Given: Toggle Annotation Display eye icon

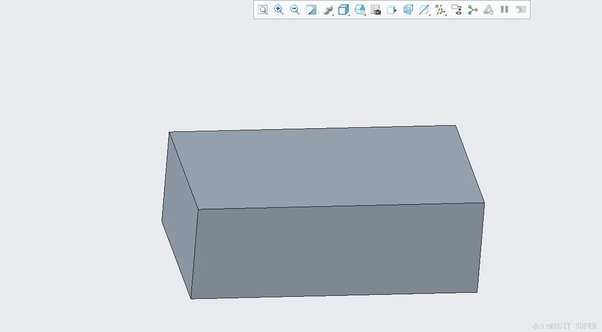Looking at the screenshot, I should pos(456,10).
